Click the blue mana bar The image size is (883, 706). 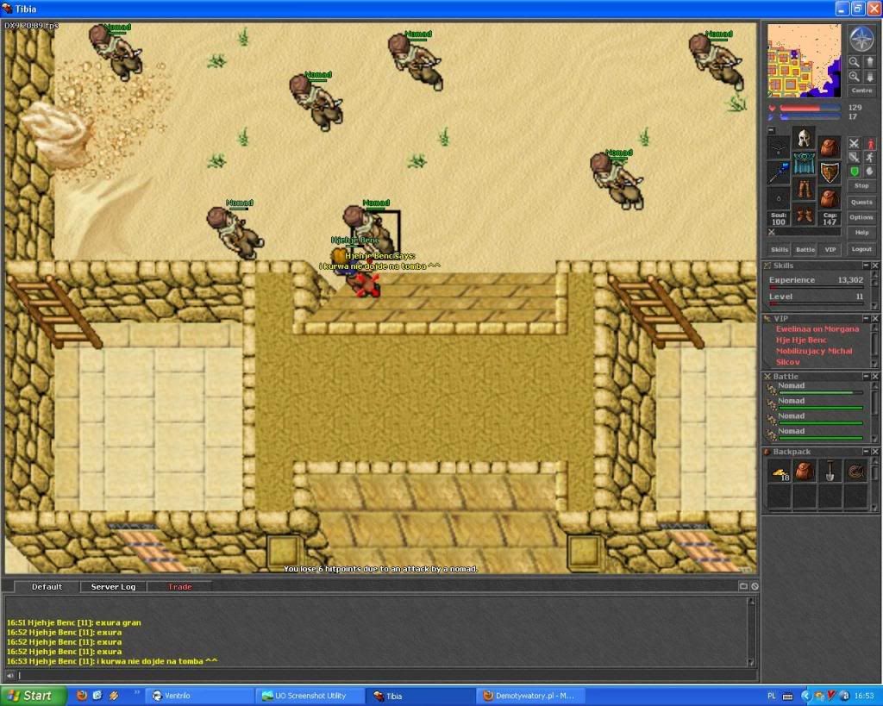click(x=810, y=117)
